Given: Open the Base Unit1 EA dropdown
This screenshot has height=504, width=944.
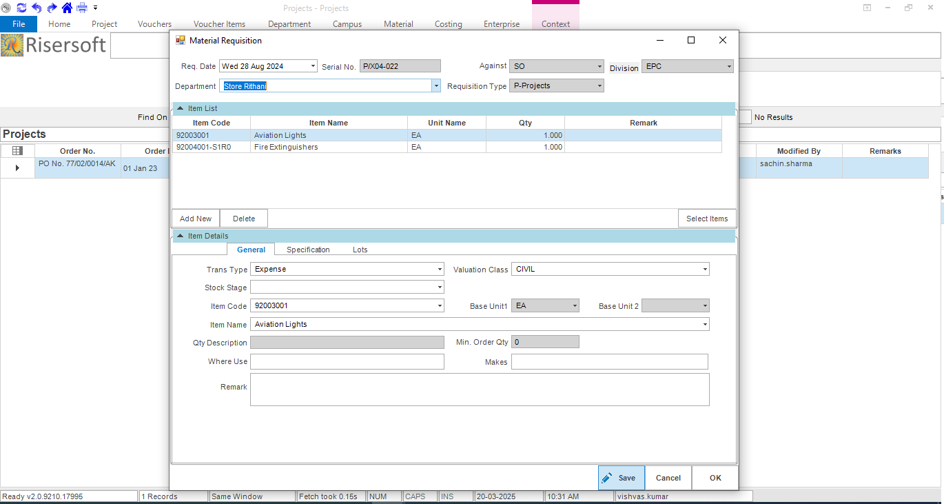Looking at the screenshot, I should 575,306.
